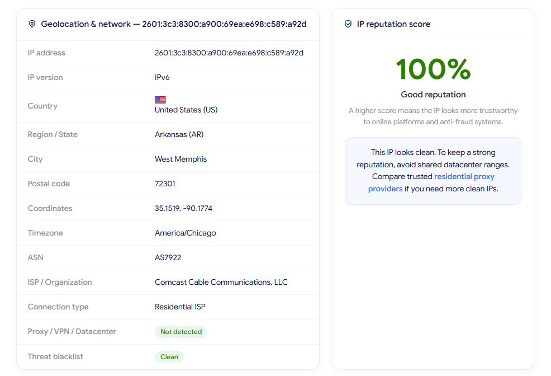Viewport: 551px width, 376px height.
Task: Click the 100% reputation score
Action: click(433, 69)
